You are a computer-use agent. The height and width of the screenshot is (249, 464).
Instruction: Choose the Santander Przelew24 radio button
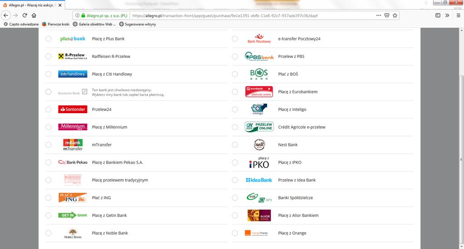(49, 109)
